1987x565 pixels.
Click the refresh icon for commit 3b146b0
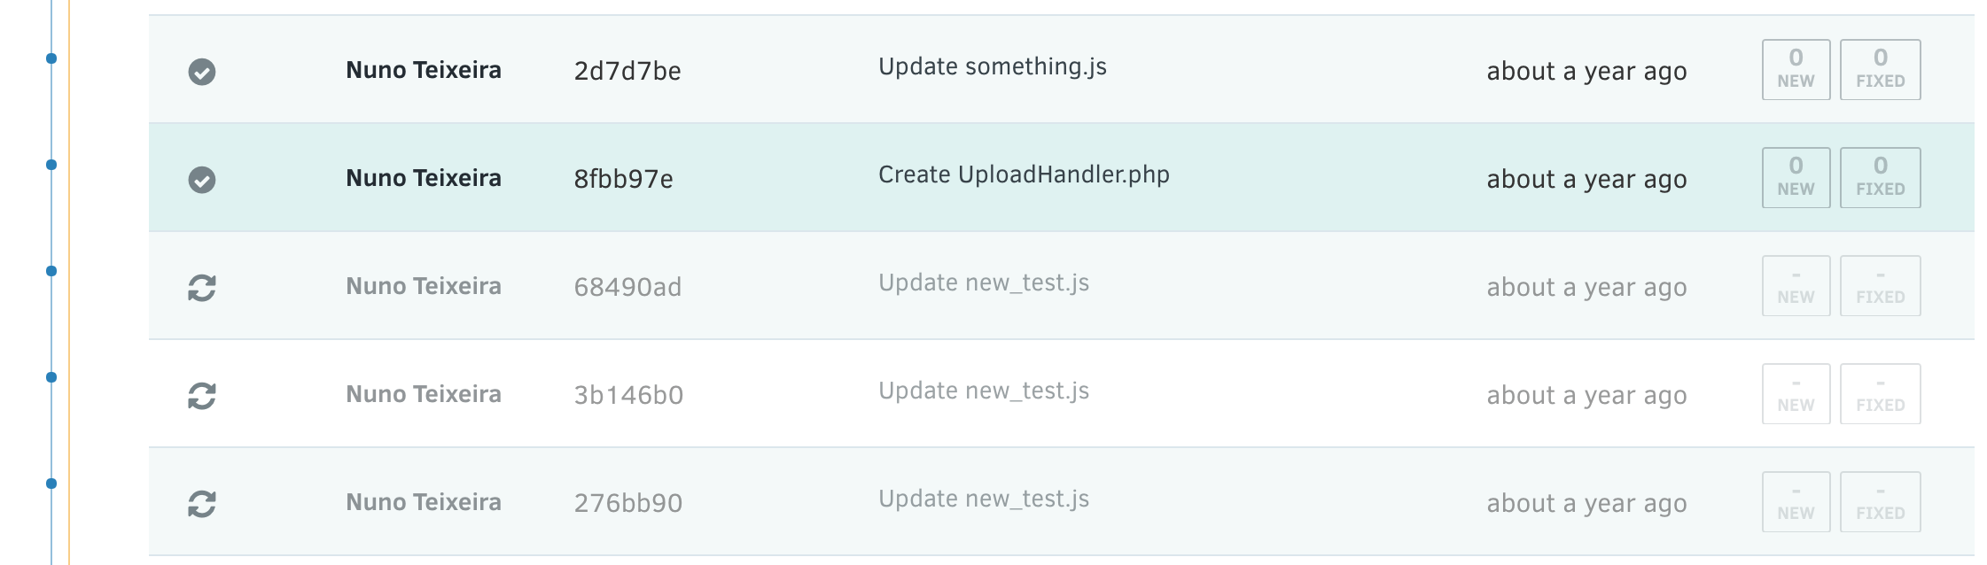click(202, 396)
